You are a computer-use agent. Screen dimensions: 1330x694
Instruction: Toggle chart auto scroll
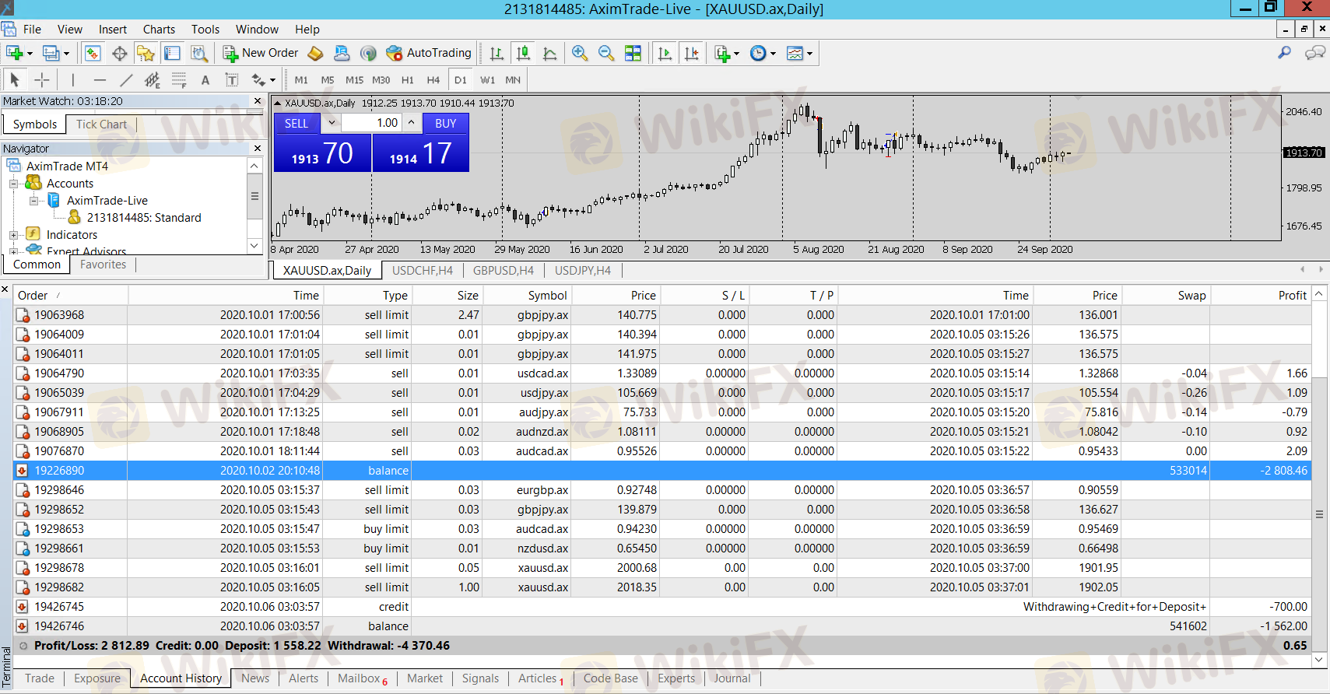[x=665, y=53]
